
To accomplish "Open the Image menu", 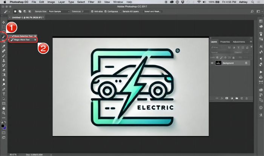I will (51, 2).
